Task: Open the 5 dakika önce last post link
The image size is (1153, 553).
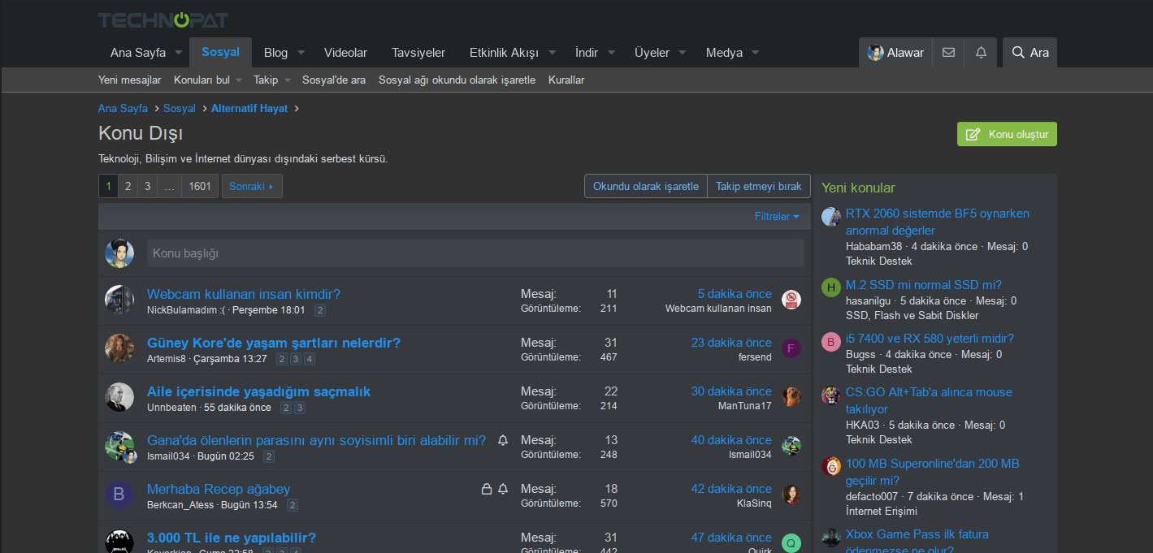Action: pyautogui.click(x=735, y=294)
